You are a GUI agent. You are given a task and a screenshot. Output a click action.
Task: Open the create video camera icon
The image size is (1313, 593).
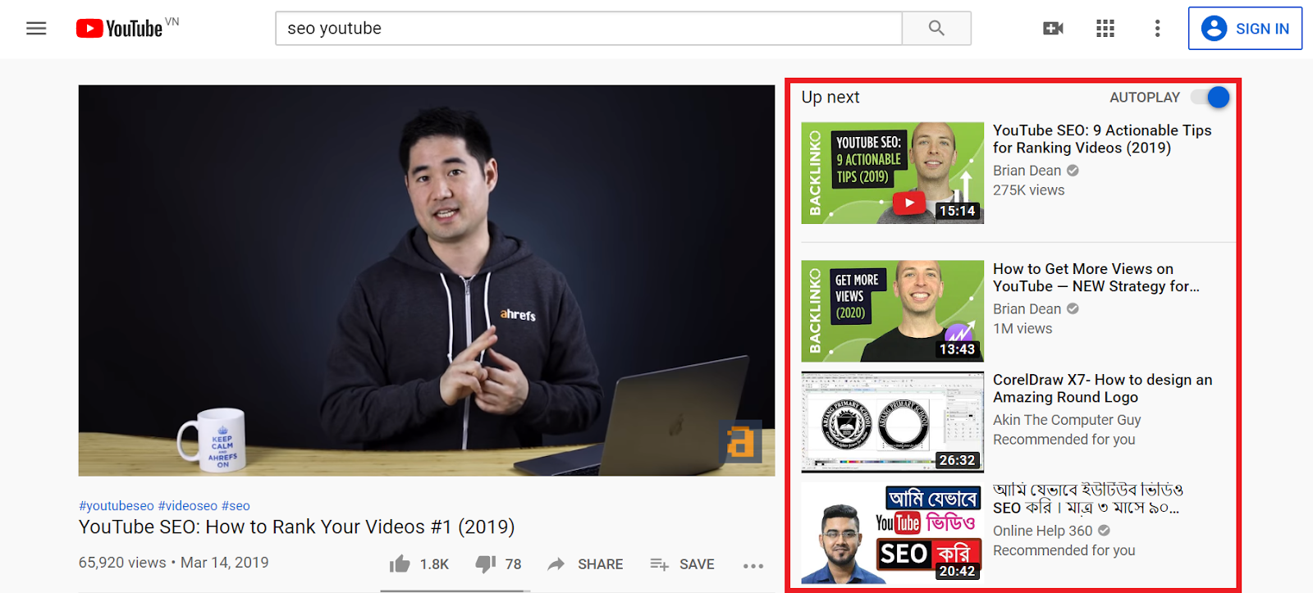click(1053, 29)
